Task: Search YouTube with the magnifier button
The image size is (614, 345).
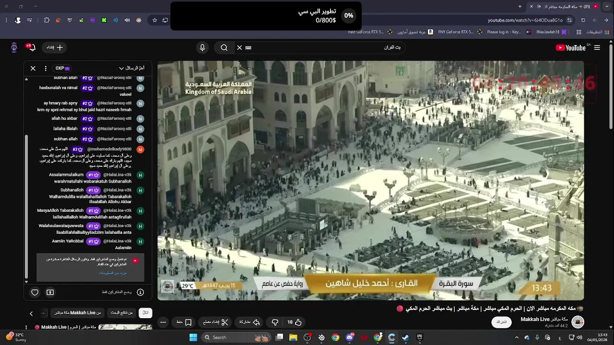Action: pos(224,47)
